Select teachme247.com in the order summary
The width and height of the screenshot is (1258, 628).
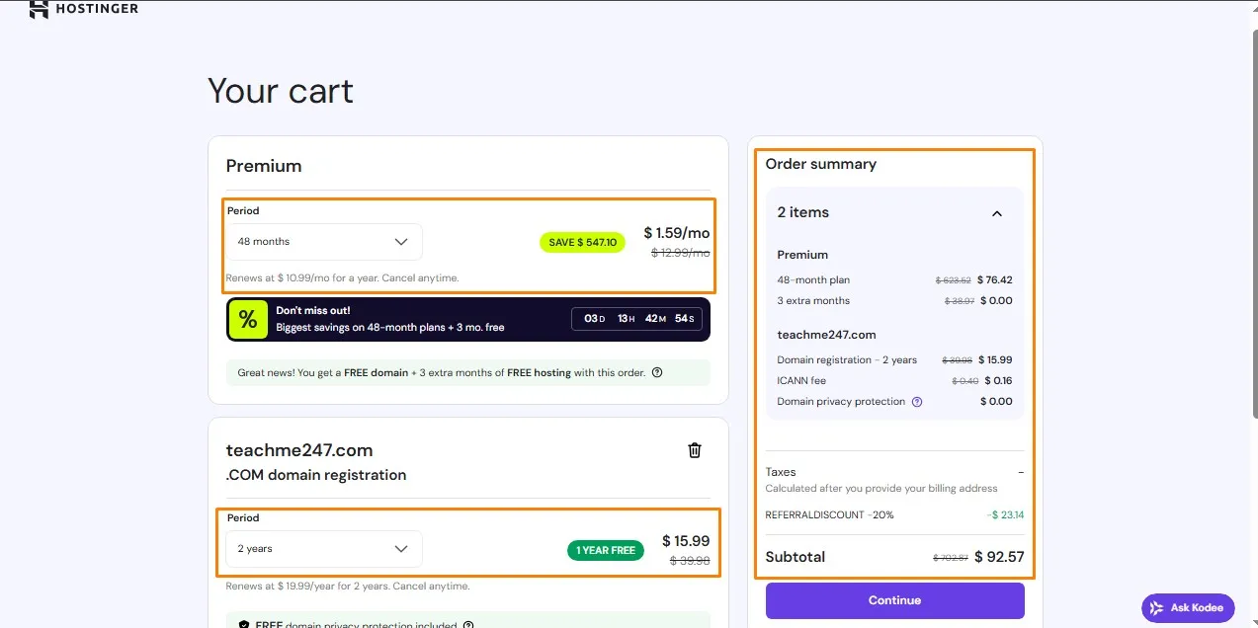pos(826,335)
